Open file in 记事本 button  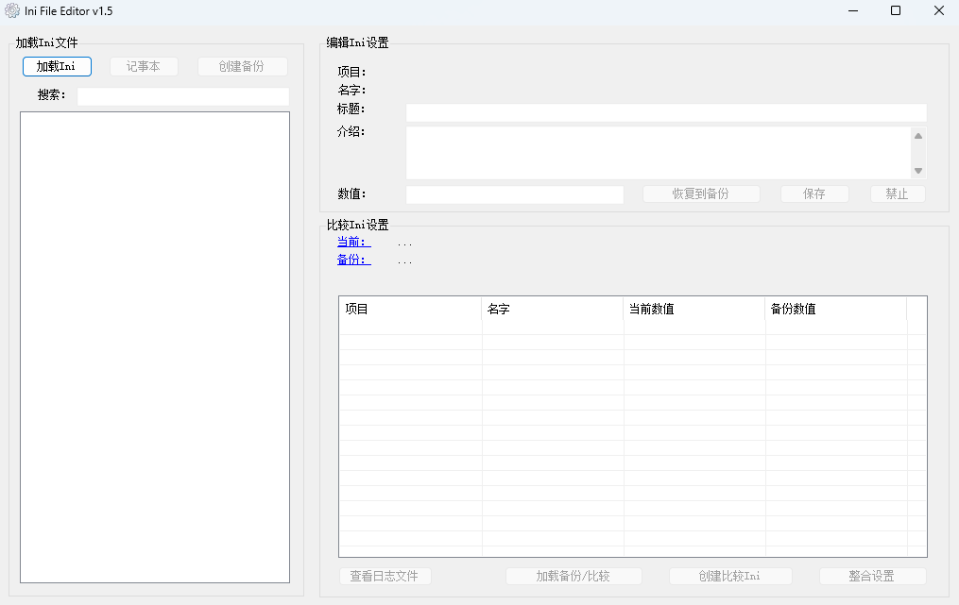click(144, 67)
